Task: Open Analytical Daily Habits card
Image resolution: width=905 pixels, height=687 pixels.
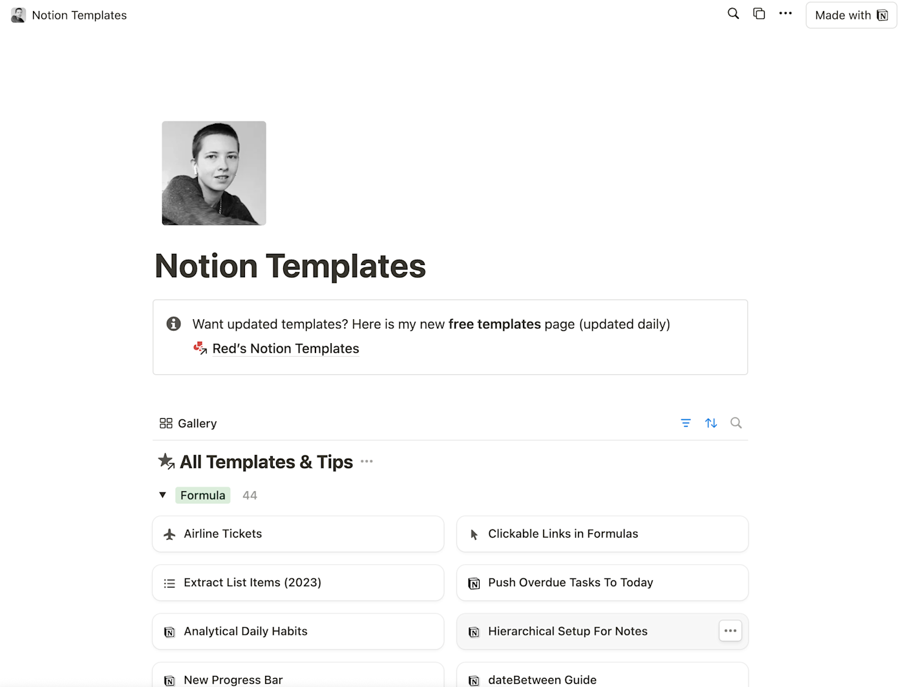Action: pos(298,631)
